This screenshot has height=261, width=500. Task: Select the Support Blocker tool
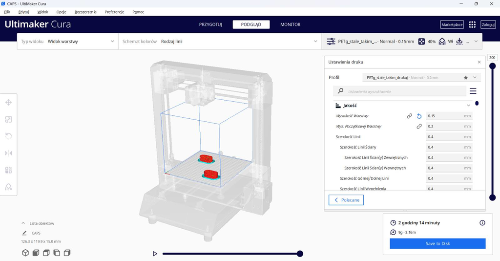click(9, 187)
